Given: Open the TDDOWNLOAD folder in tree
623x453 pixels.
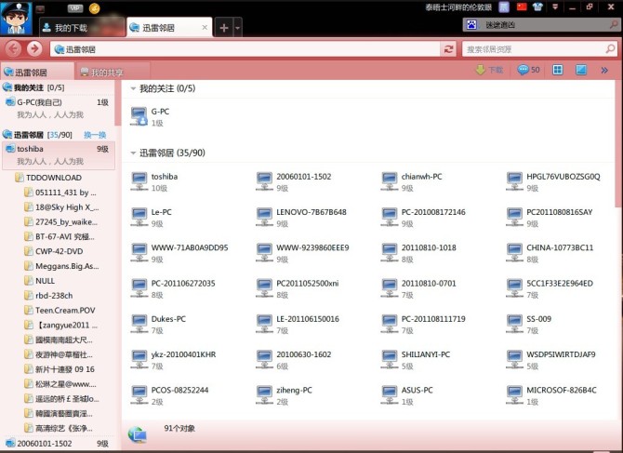Looking at the screenshot, I should pos(48,178).
